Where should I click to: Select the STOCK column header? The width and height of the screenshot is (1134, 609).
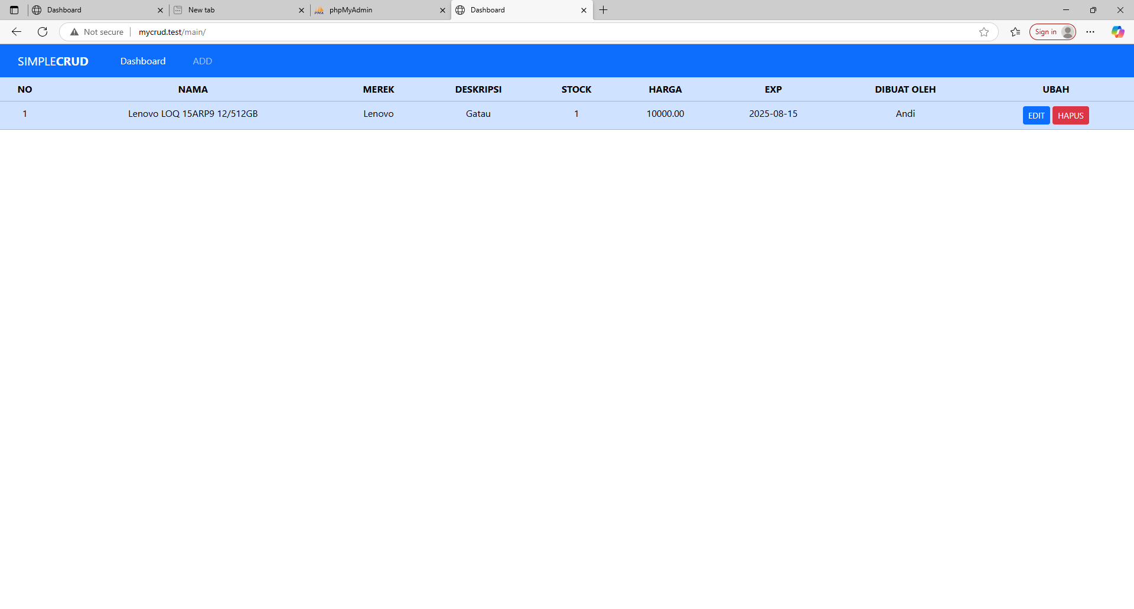(576, 90)
